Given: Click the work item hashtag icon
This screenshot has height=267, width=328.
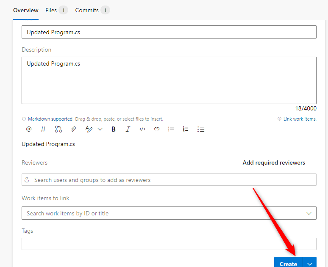Looking at the screenshot, I should click(43, 129).
